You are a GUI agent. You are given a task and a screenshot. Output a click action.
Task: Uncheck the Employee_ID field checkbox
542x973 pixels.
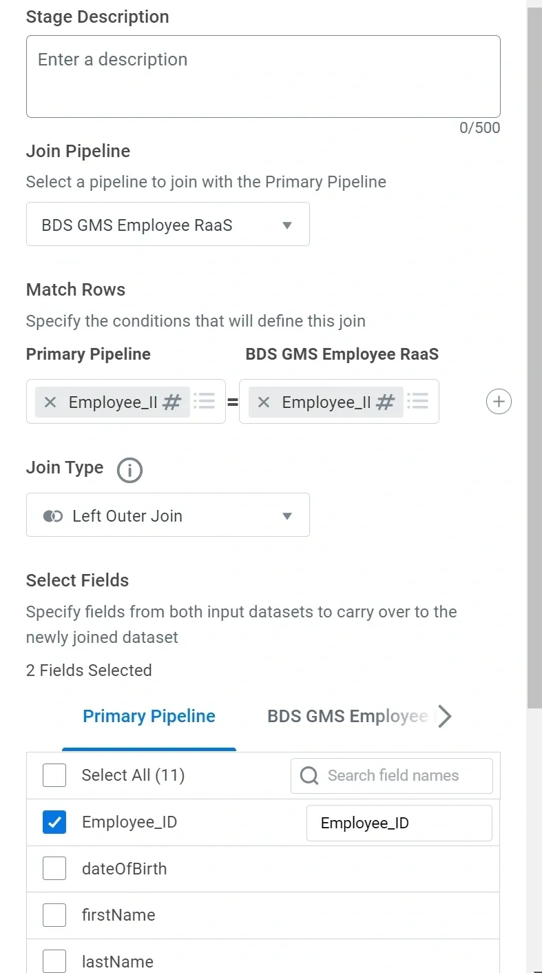(54, 822)
